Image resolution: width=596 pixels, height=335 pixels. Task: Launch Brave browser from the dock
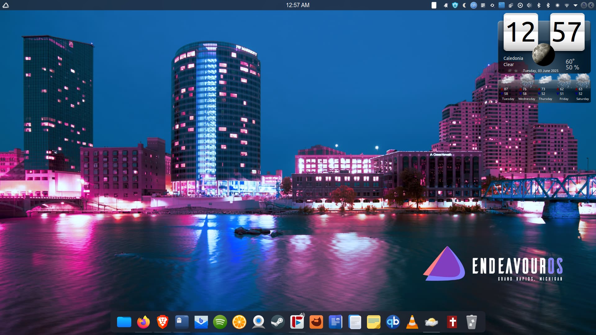tap(163, 322)
